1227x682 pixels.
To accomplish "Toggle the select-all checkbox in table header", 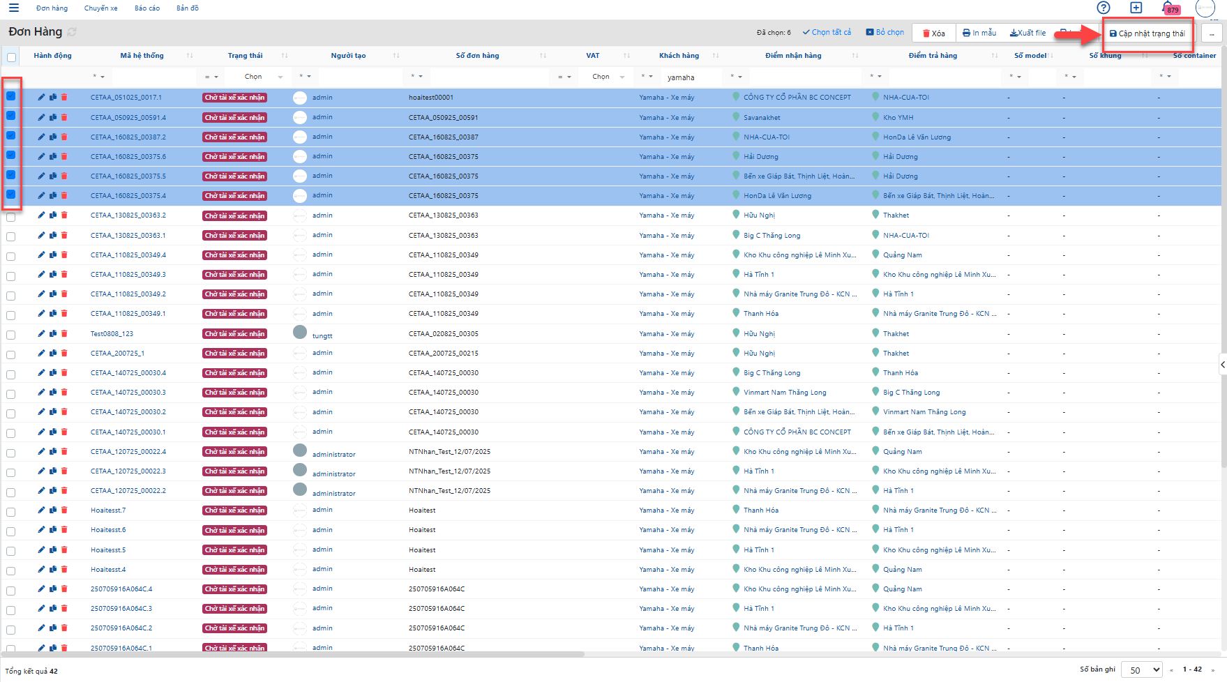I will coord(11,57).
